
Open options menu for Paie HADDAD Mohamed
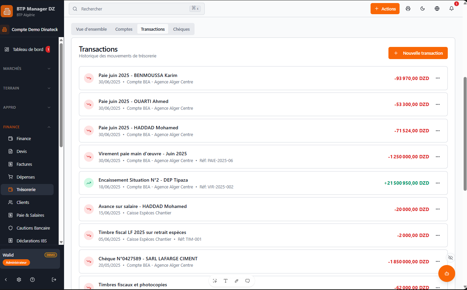(x=438, y=131)
